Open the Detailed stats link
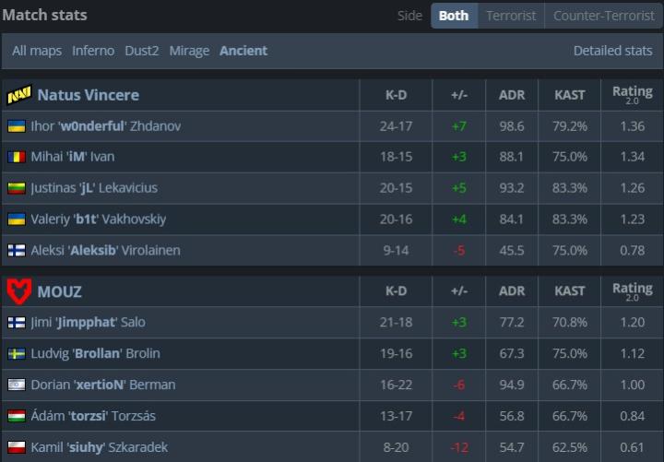 (612, 51)
